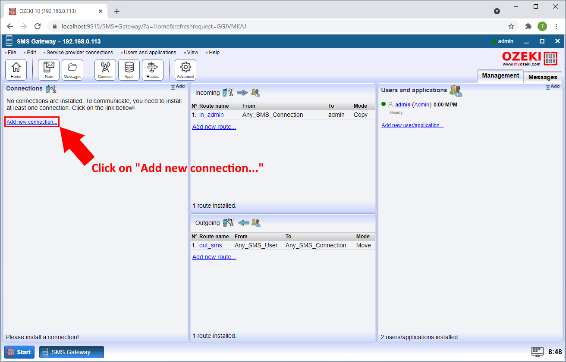Click the taskbar monitor icon near clock
This screenshot has width=566, height=362.
pyautogui.click(x=538, y=352)
